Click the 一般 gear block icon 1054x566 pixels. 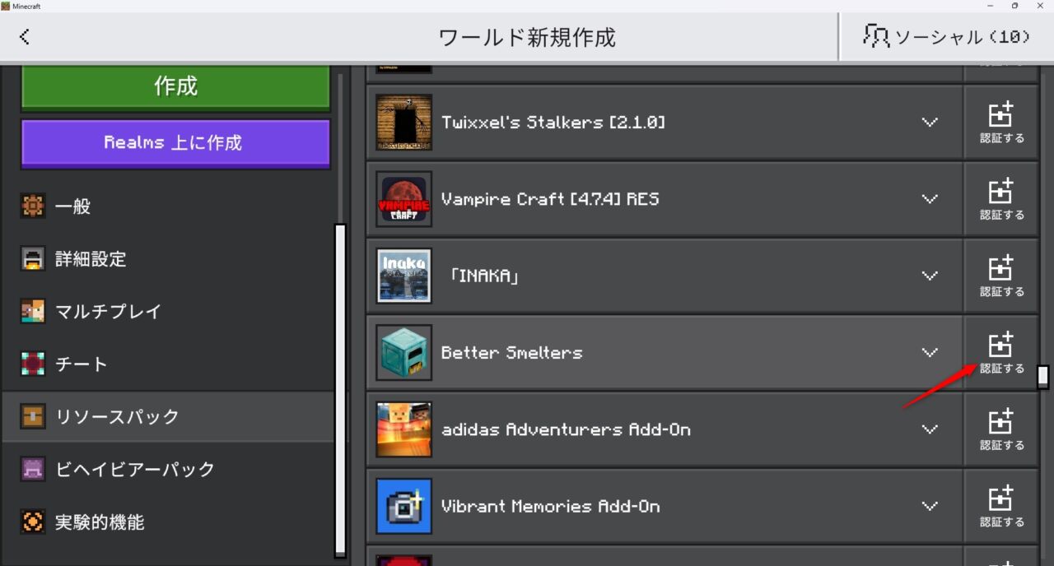[x=33, y=206]
